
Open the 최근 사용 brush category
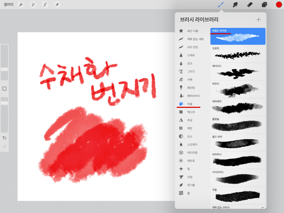click(191, 31)
